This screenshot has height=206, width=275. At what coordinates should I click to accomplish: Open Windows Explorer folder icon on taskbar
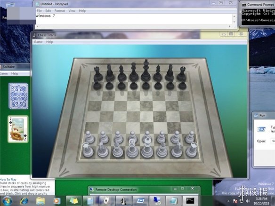(x=40, y=201)
